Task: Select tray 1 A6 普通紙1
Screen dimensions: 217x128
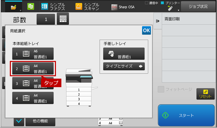Action: click(33, 54)
